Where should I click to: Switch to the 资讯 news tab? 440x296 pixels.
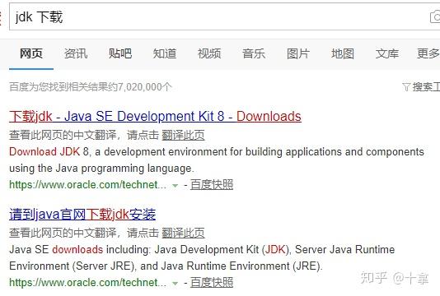tap(76, 53)
